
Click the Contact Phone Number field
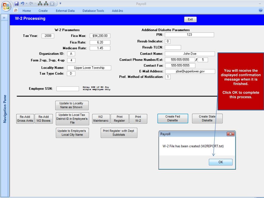pyautogui.click(x=180, y=60)
